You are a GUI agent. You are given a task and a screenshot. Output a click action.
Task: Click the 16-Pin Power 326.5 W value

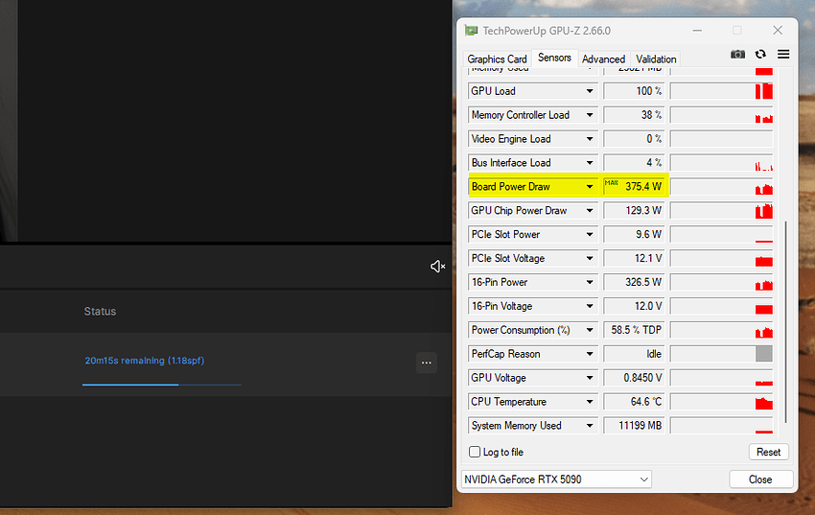pos(634,282)
